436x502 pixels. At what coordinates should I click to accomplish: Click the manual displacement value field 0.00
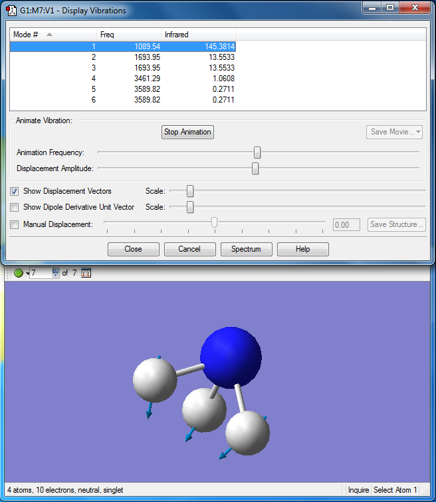[346, 225]
